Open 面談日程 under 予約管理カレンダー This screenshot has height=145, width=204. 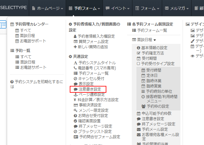[28, 36]
